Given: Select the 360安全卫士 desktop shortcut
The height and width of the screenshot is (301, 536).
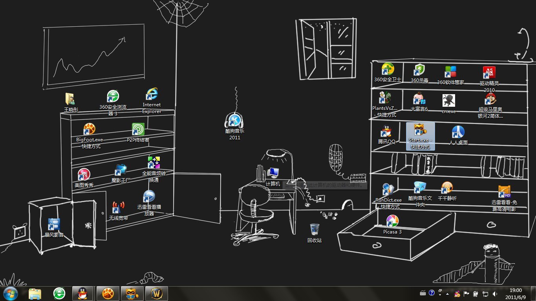Looking at the screenshot, I should (x=388, y=73).
